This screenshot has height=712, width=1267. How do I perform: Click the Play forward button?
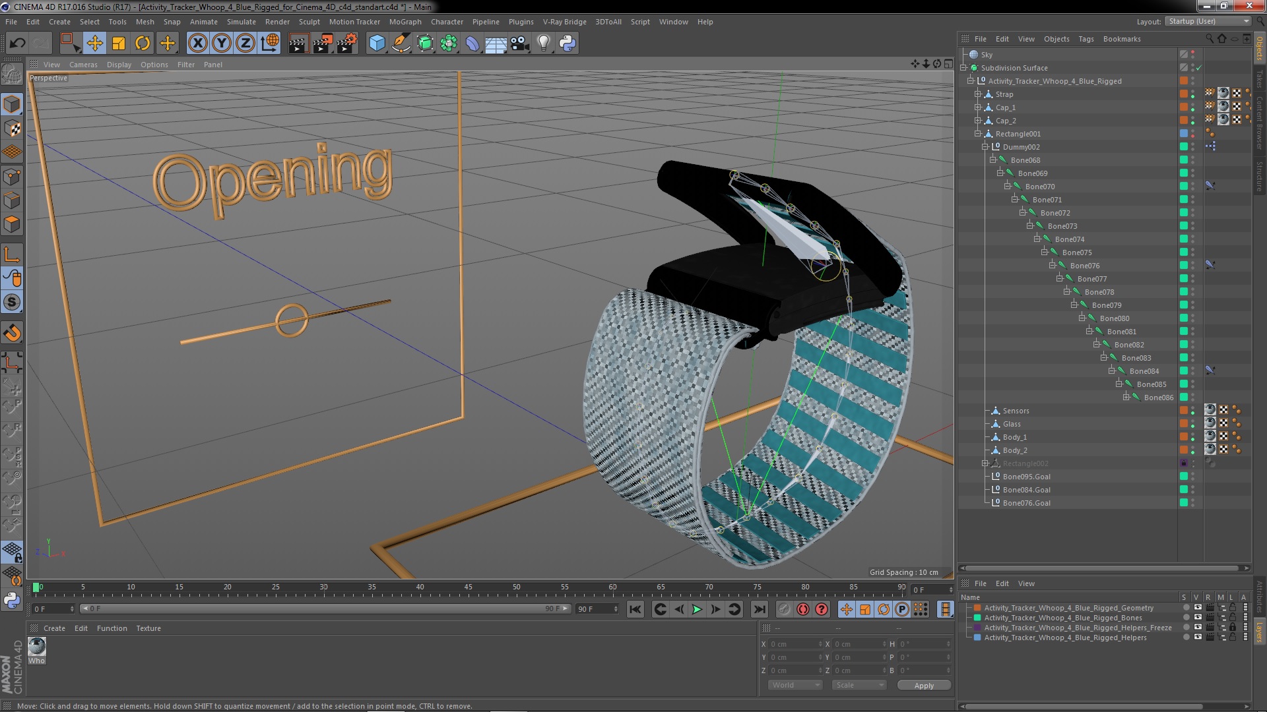(697, 609)
